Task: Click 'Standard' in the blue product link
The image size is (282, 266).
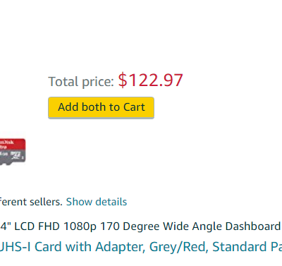Action: pyautogui.click(x=240, y=247)
